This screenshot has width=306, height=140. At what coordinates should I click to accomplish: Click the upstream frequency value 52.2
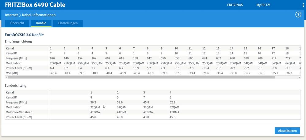click(x=173, y=102)
